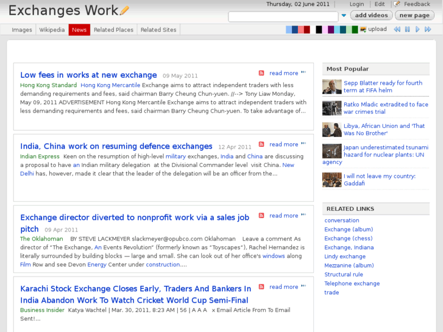Click The Oklahoman source link

click(41, 239)
